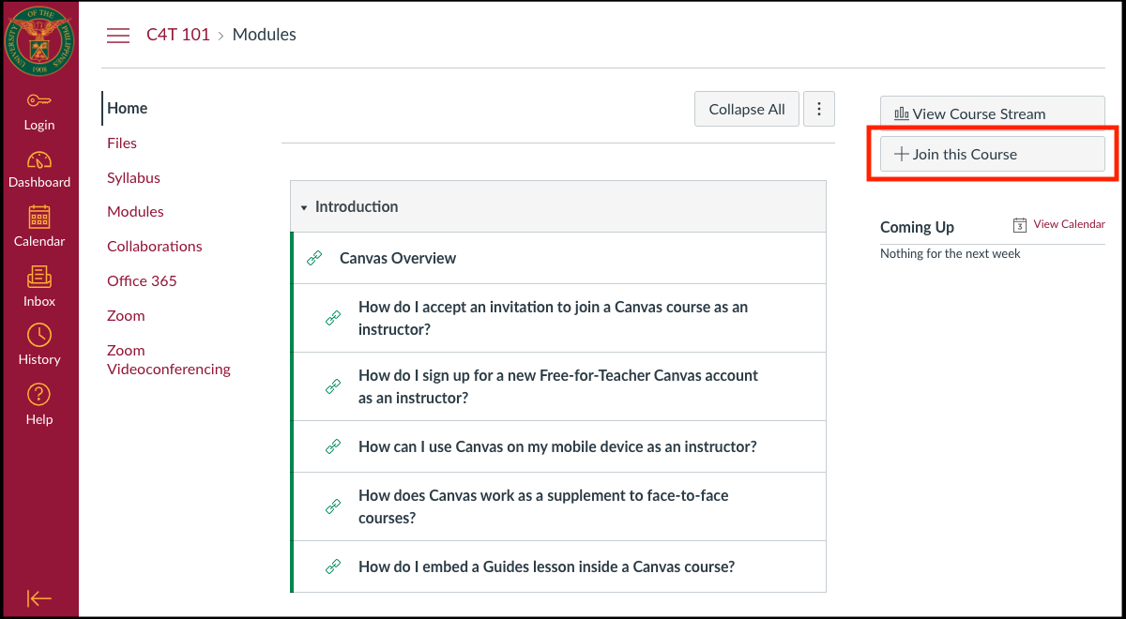Collapse the Introduction module
Screen dimensions: 1126x619
click(304, 207)
